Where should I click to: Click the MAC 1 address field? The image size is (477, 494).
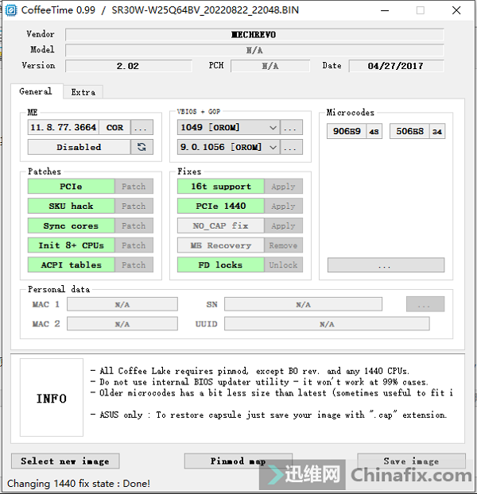[122, 304]
